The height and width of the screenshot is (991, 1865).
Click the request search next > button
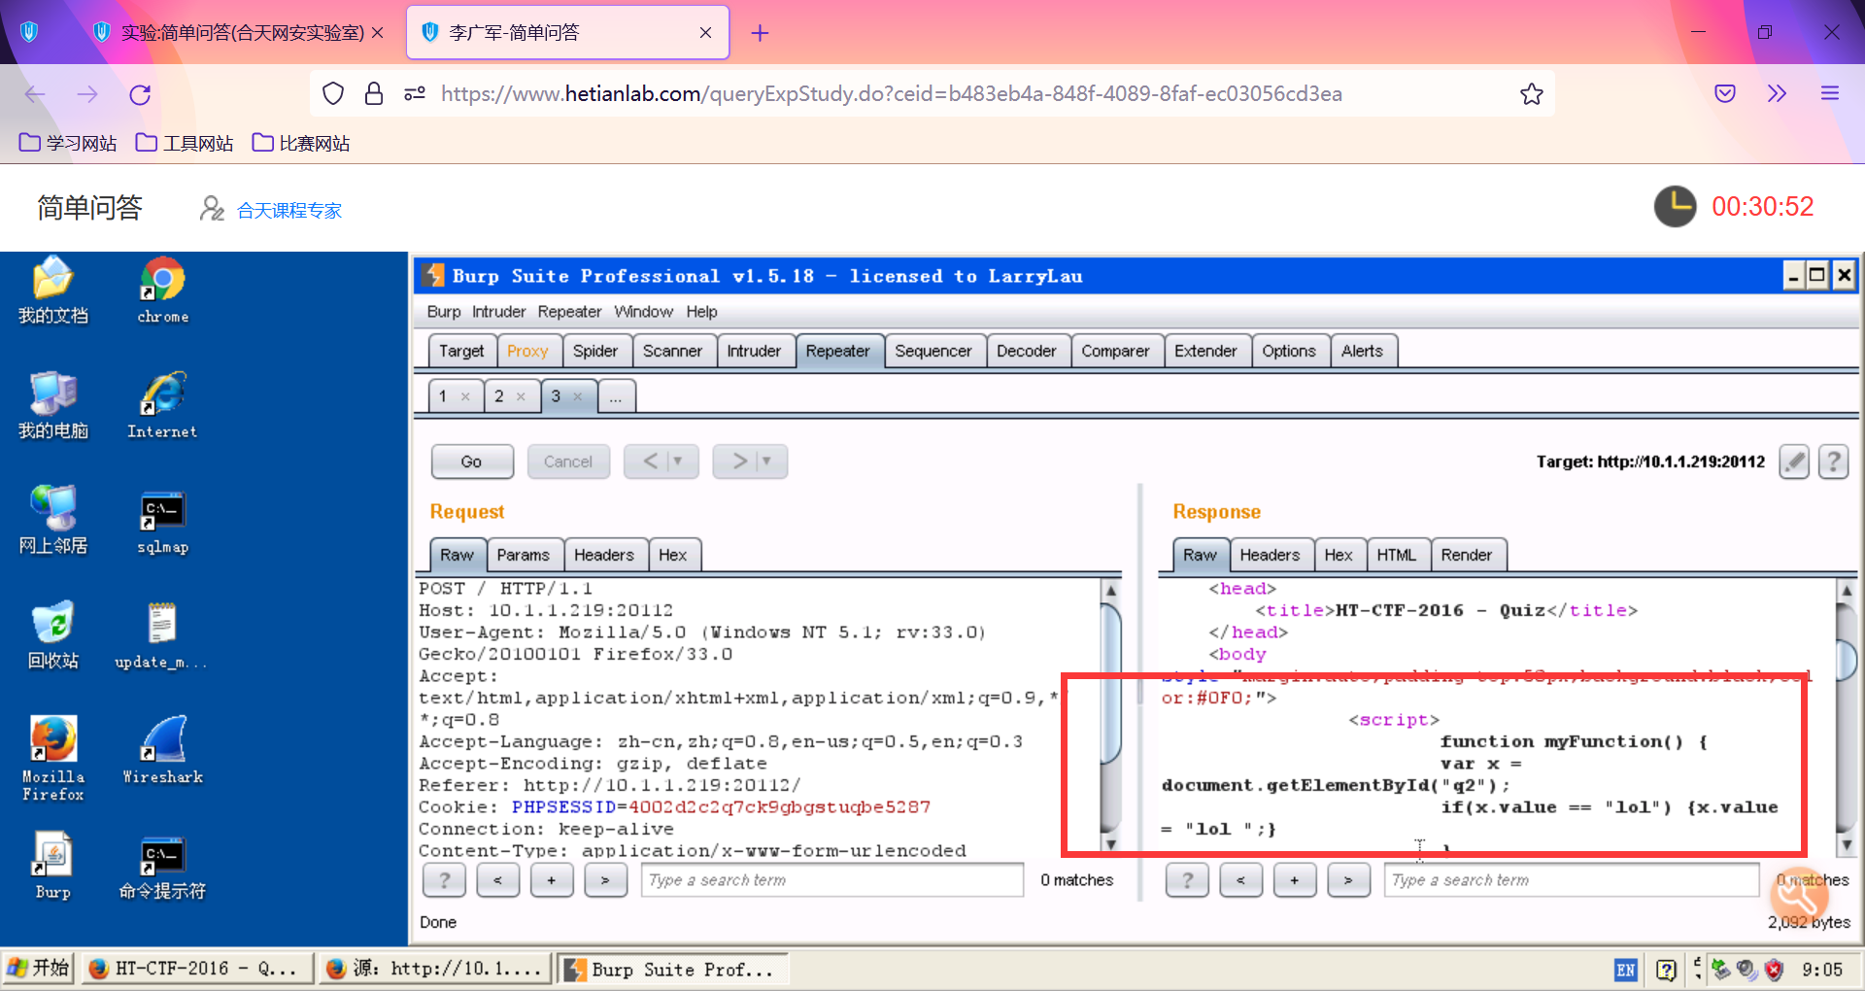[x=605, y=880]
